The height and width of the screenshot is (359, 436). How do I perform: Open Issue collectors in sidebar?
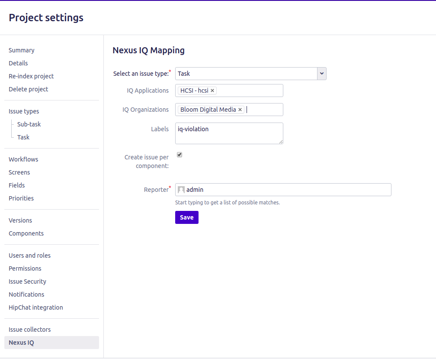point(29,330)
